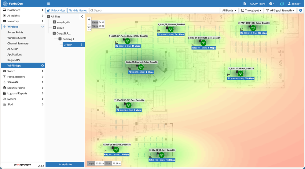Select the 6.83x-3F-Rashmi-Cube_Desk76 AP icon
Viewport: 305px width, 169px height.
point(141,67)
